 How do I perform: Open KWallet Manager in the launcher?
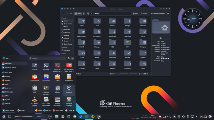(46, 90)
